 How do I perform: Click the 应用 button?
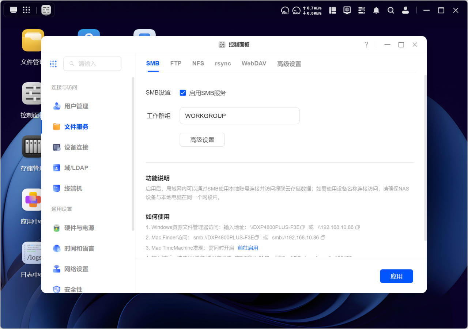[x=396, y=276]
